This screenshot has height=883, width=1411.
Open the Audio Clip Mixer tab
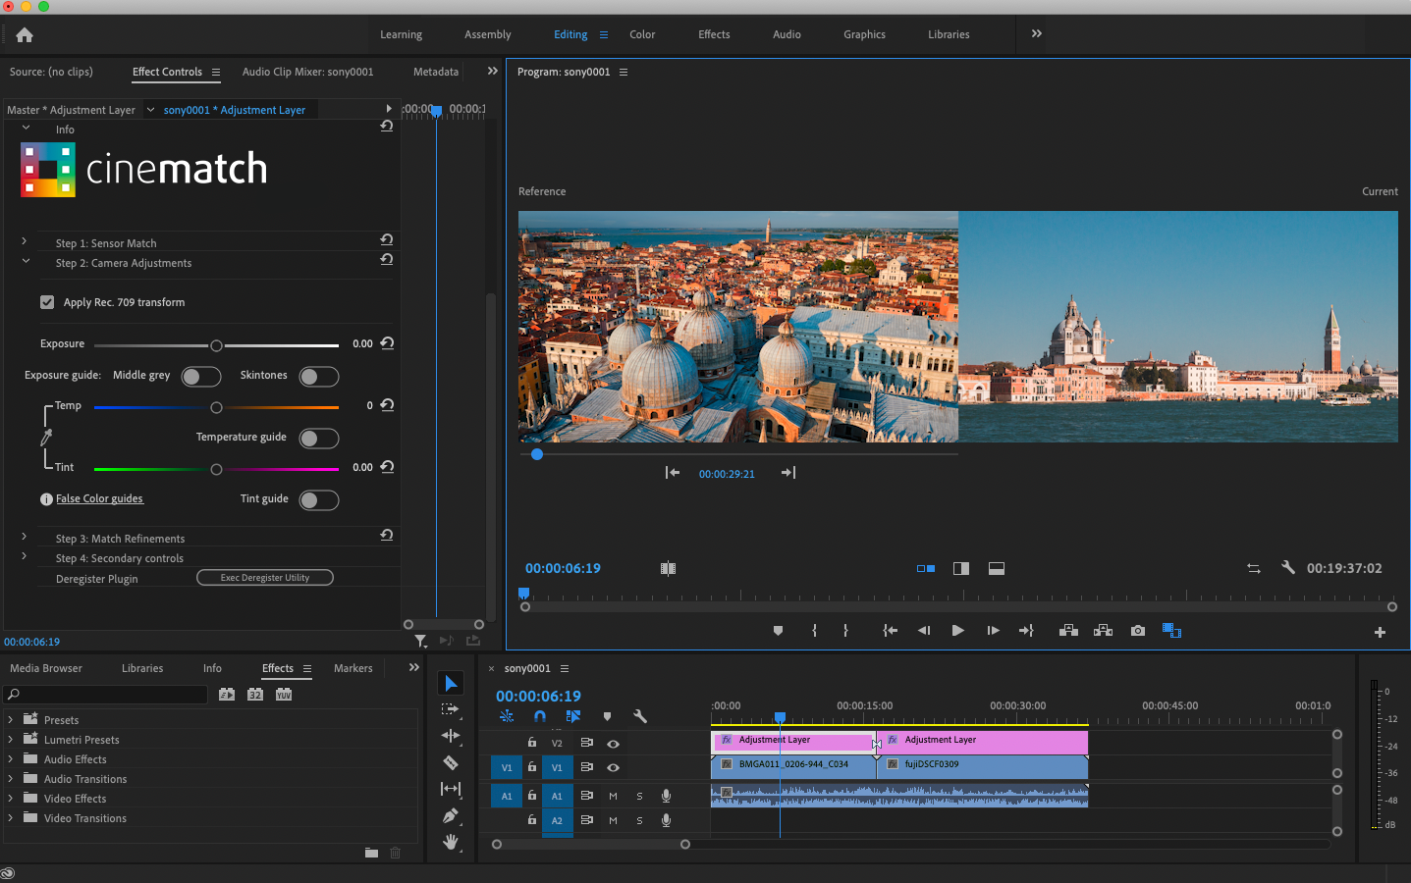(x=308, y=72)
